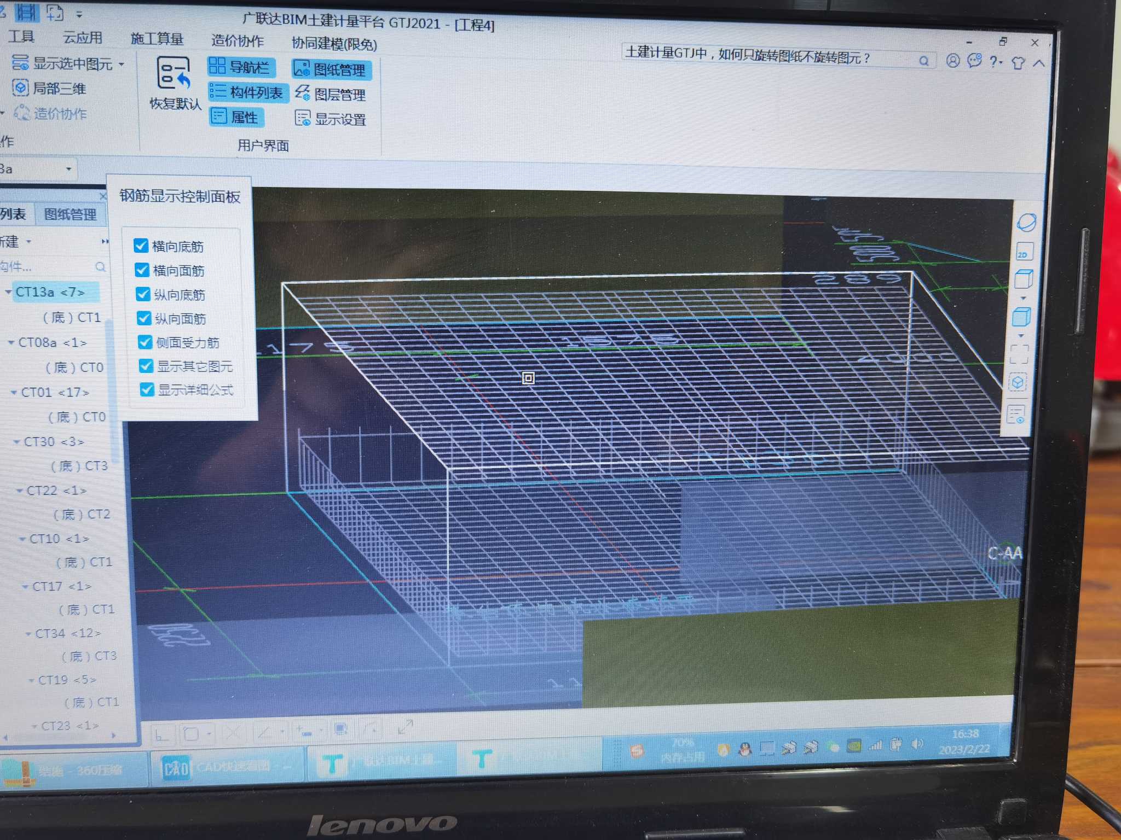1121x840 pixels.
Task: Collapse the CT10 <1> tree node
Action: point(22,539)
